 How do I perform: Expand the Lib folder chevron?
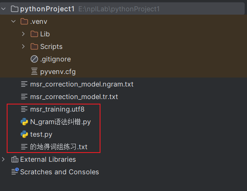click(23, 34)
